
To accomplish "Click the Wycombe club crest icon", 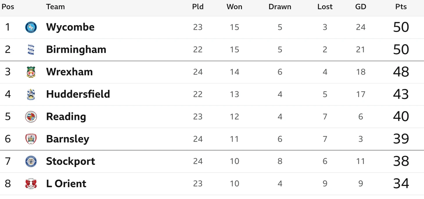I will [x=31, y=27].
